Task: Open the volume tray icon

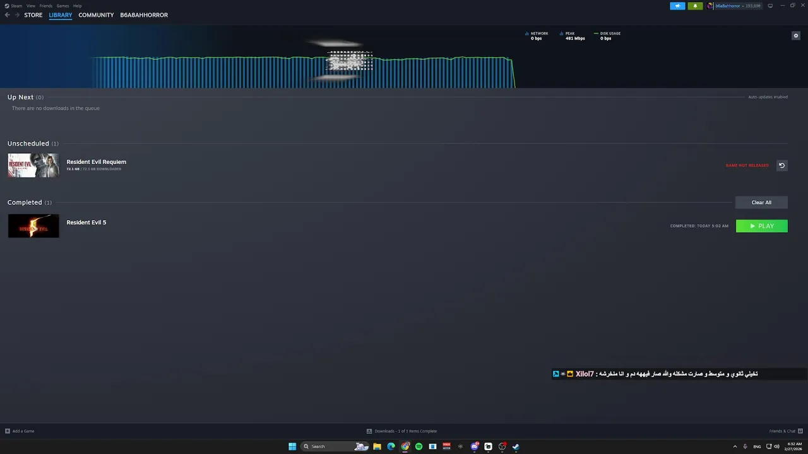Action: pos(776,446)
